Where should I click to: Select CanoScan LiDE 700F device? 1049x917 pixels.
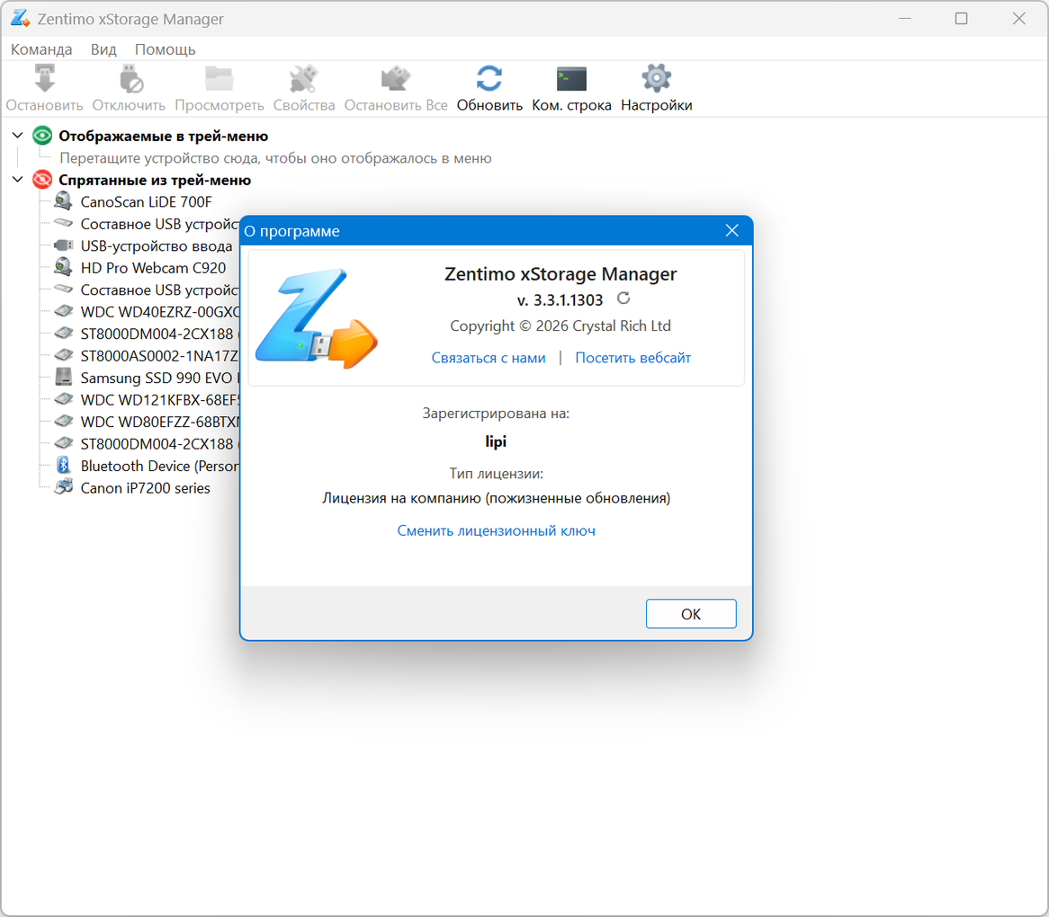click(146, 202)
